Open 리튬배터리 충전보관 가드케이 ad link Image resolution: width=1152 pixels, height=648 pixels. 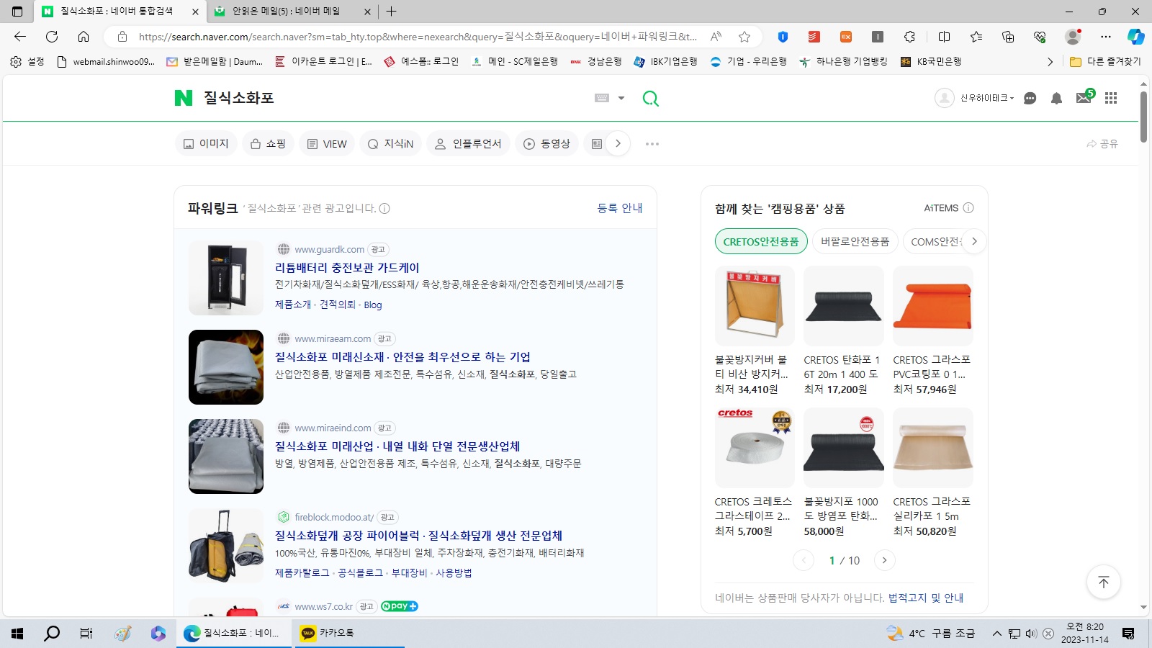347,268
